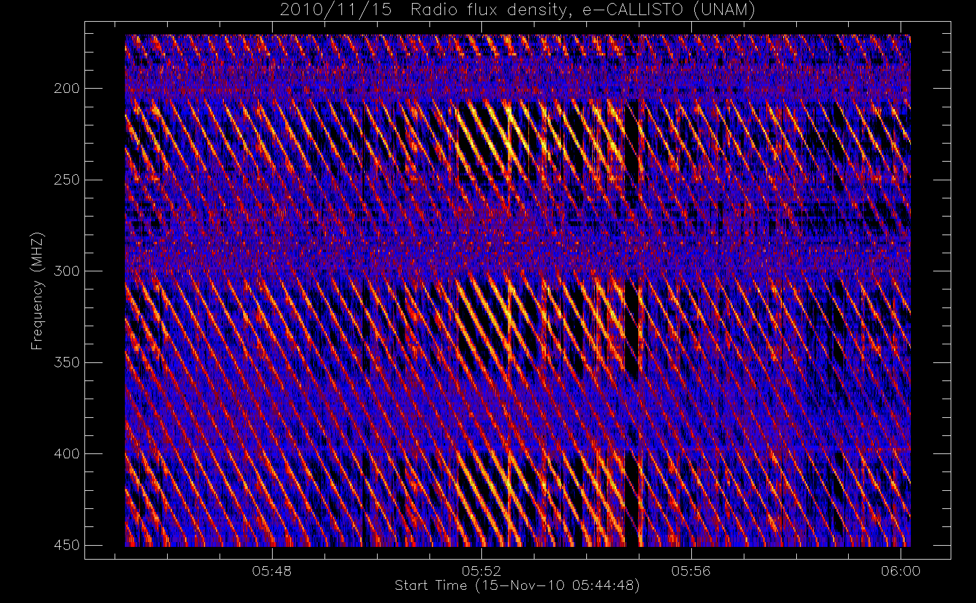976x603 pixels.
Task: Click the "Frequency (MHZ)" y-axis label
Action: [x=37, y=291]
